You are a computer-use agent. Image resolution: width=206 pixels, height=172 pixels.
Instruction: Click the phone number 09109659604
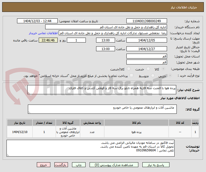click(146, 150)
